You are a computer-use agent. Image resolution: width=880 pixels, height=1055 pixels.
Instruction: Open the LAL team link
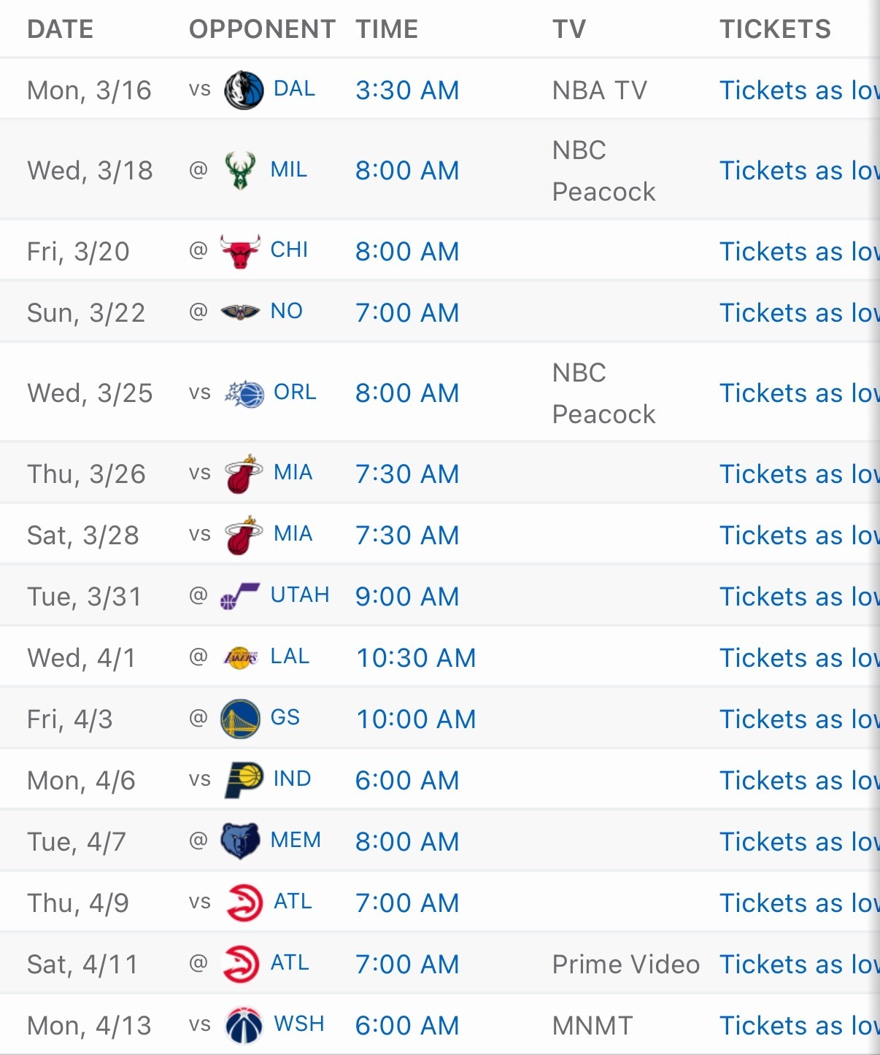(290, 657)
